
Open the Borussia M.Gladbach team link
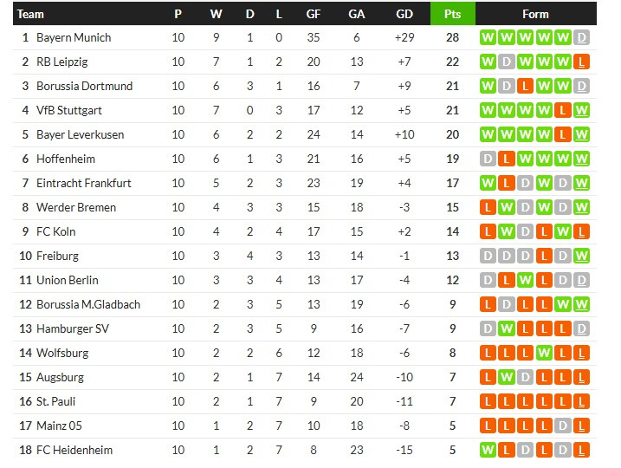(87, 304)
